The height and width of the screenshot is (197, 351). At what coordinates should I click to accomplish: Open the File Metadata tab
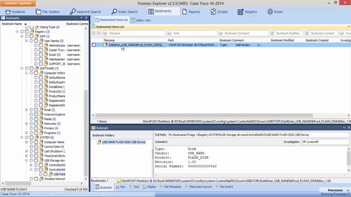tap(171, 187)
